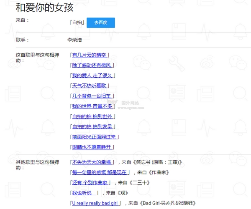Open the lyric link 有几片云的晴空
Screen dimensions: 251x209
(x=90, y=55)
